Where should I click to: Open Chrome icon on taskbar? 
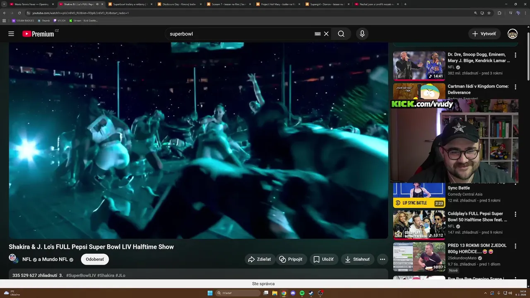pos(284,293)
